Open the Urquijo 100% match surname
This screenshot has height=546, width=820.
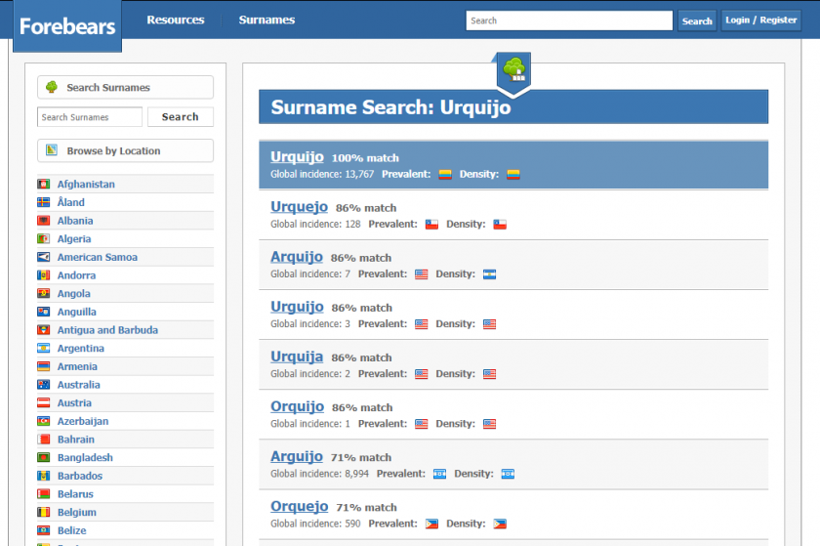(297, 156)
